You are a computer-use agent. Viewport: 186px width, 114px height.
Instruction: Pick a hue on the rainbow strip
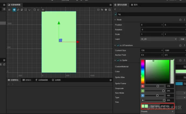tap(143, 72)
